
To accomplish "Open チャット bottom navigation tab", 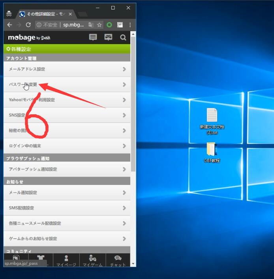I will (x=118, y=260).
